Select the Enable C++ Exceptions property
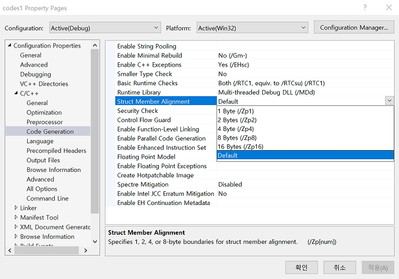399x279 pixels. click(x=149, y=64)
